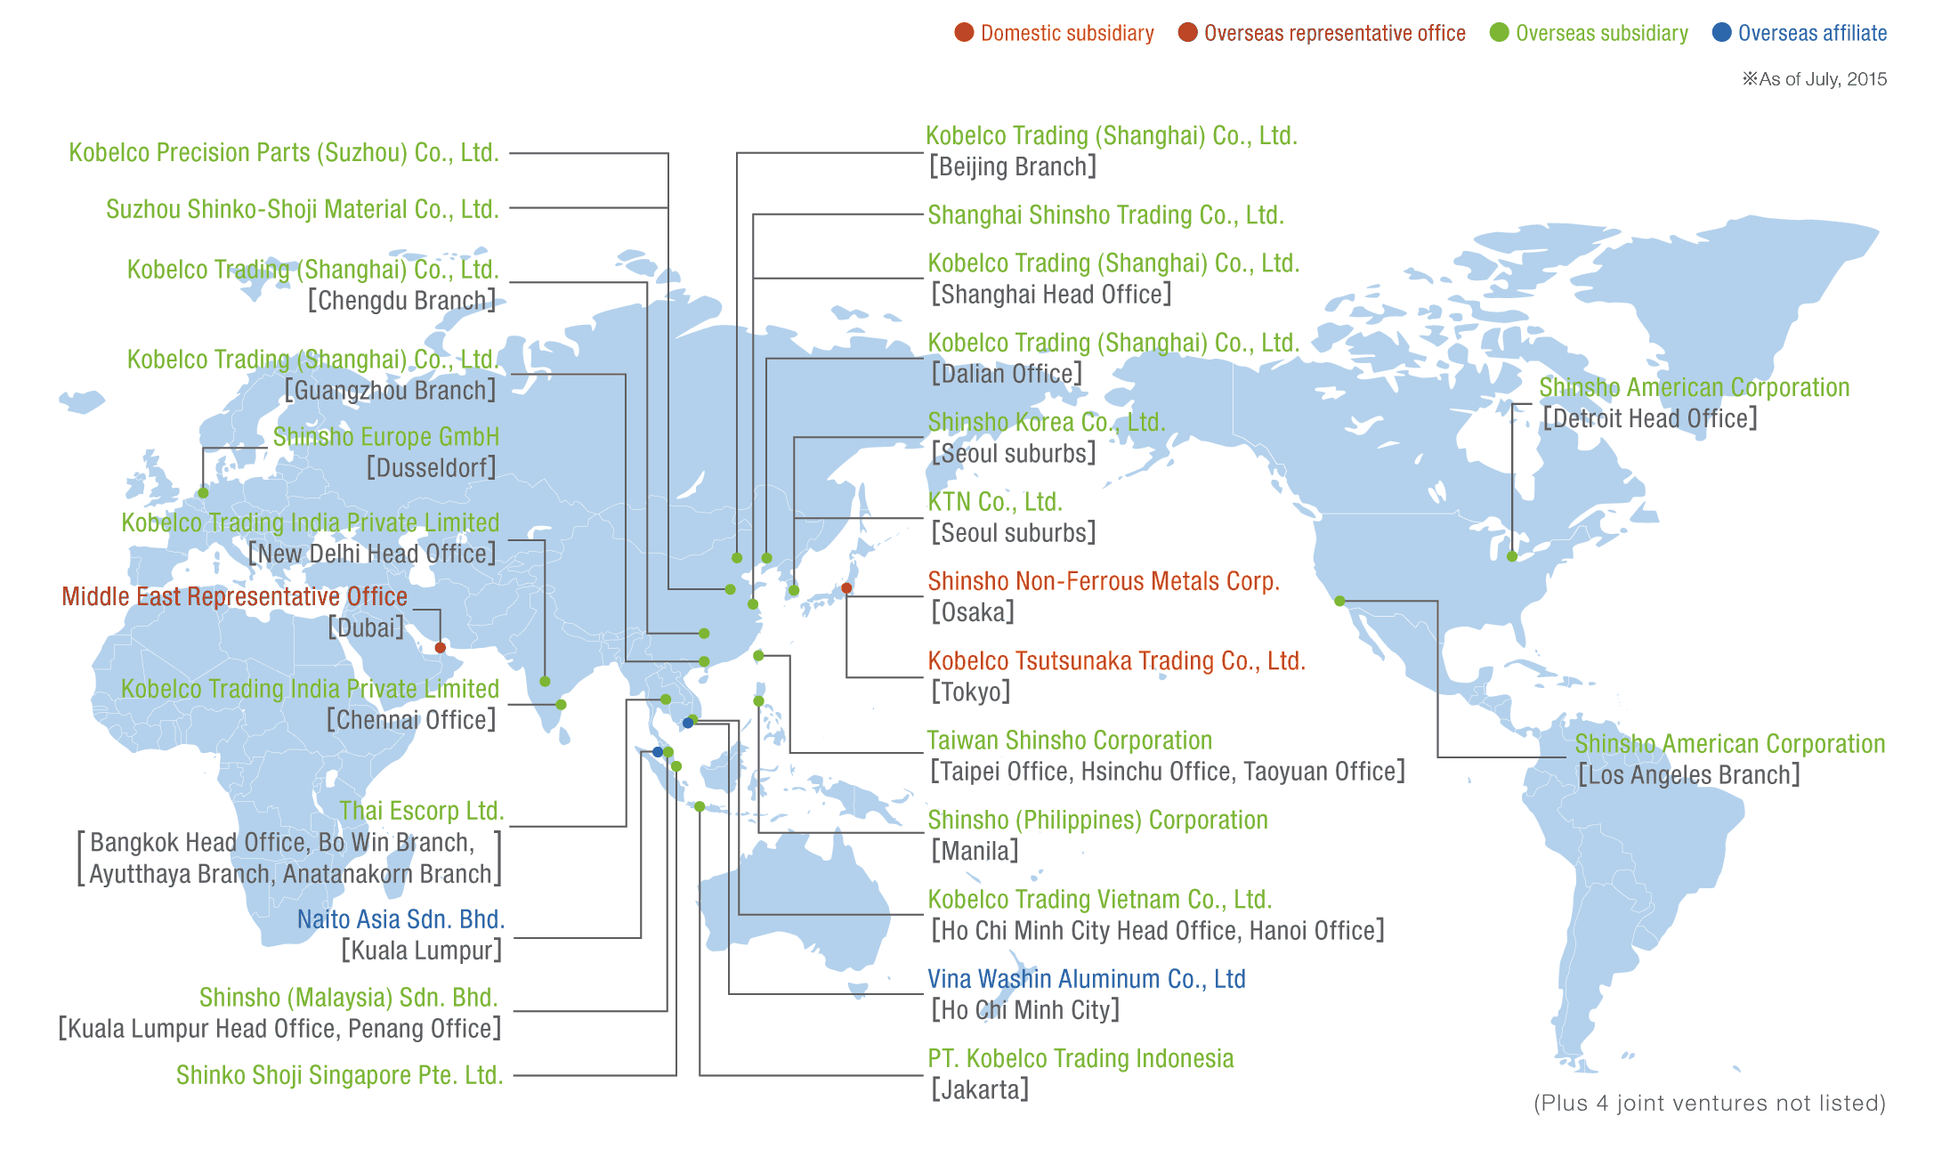Select 'Vina Washin Aluminum Co., Ltd' label

click(1087, 979)
